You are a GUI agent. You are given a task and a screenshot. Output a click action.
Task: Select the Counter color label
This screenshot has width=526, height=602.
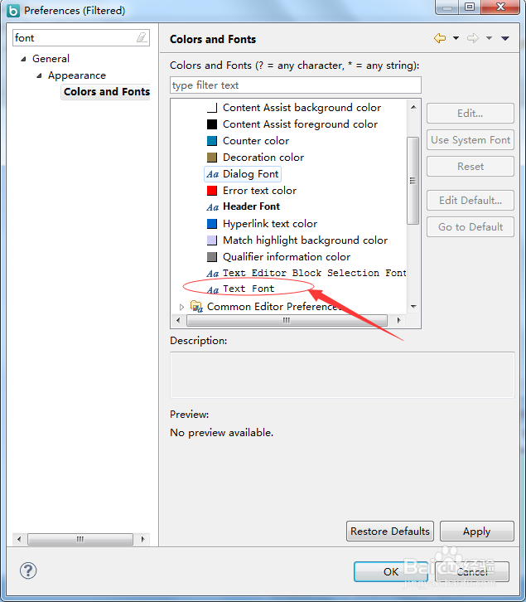coord(255,141)
